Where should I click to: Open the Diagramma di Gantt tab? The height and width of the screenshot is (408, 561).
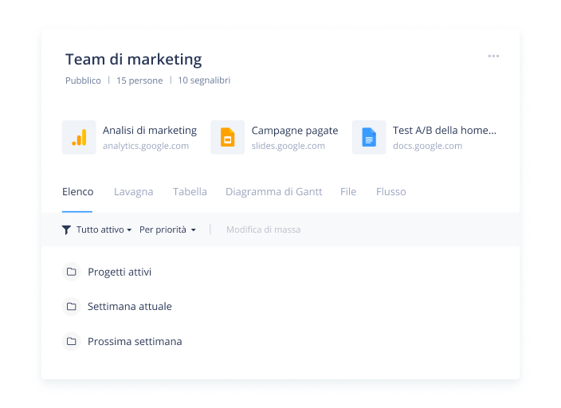tap(273, 192)
